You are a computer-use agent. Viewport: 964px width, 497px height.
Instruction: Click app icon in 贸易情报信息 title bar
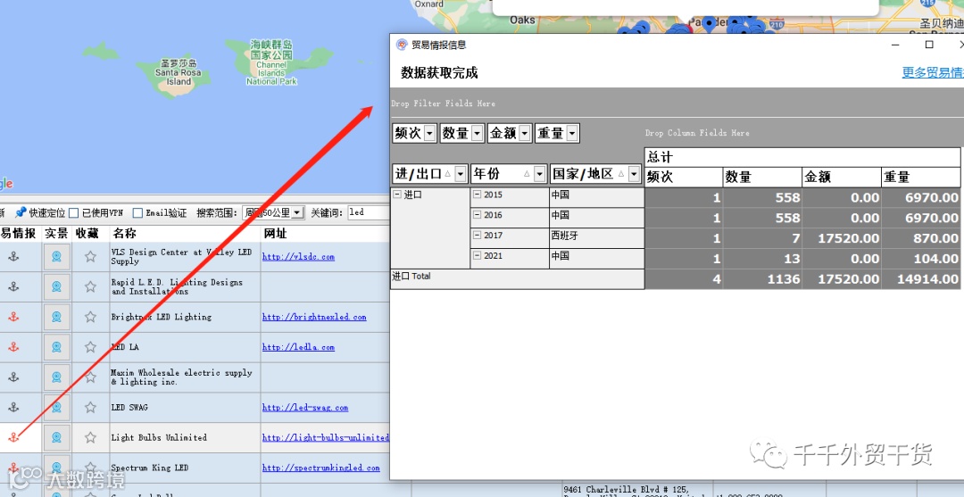(x=402, y=45)
